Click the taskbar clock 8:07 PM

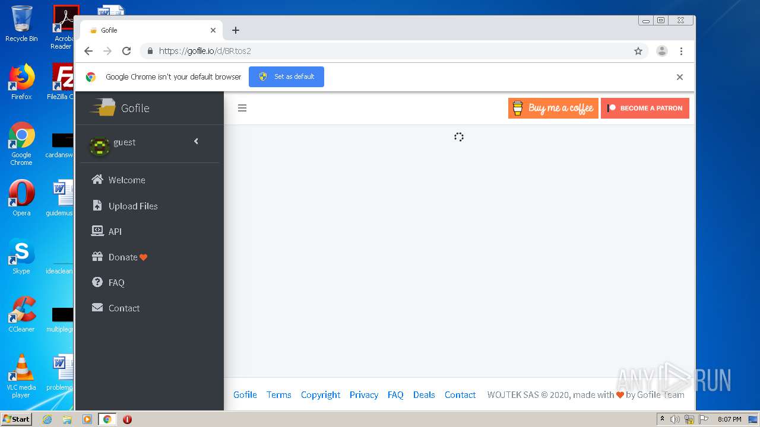[x=729, y=419]
